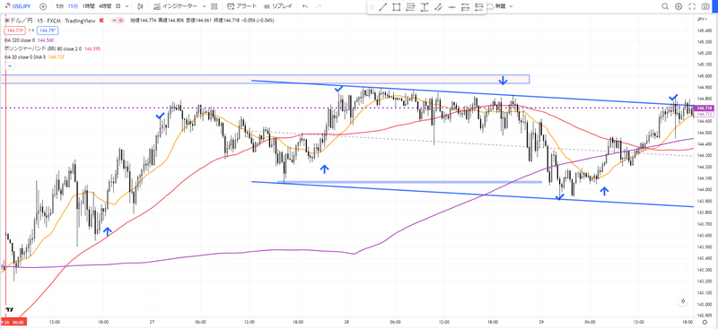Click the time axis label 28
This screenshot has height=329, width=718.
(x=347, y=322)
